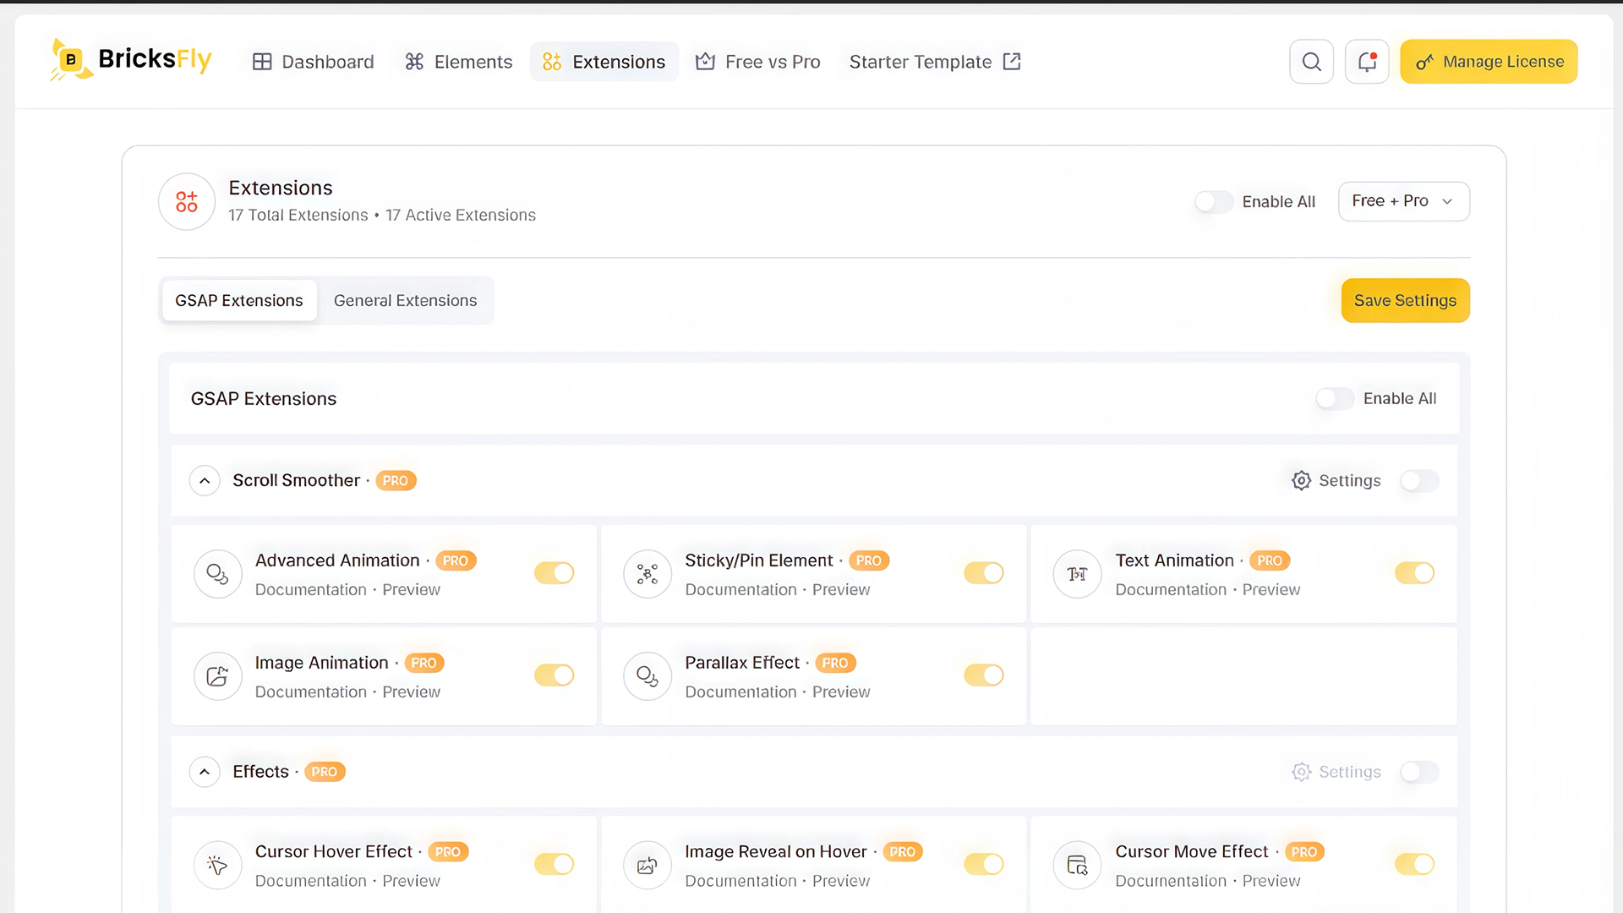Click the Extensions header red icon
Screen dimensions: 1623x913
point(187,201)
